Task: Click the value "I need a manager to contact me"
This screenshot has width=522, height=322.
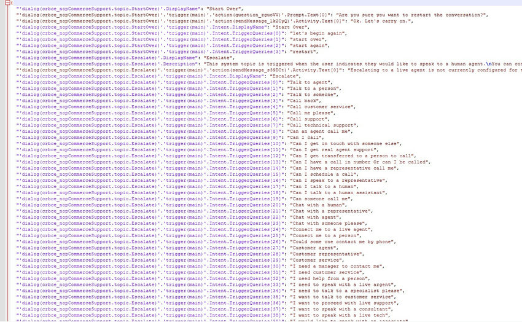Action: 337,267
